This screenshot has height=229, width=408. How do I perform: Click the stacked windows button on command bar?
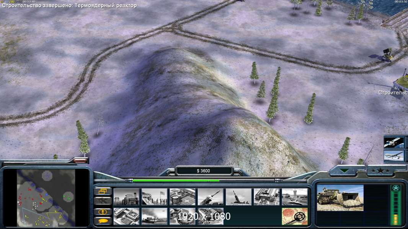coord(103,191)
